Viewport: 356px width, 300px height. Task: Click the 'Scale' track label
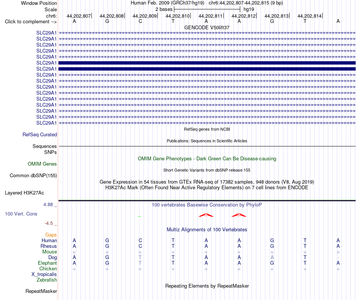[51, 9]
